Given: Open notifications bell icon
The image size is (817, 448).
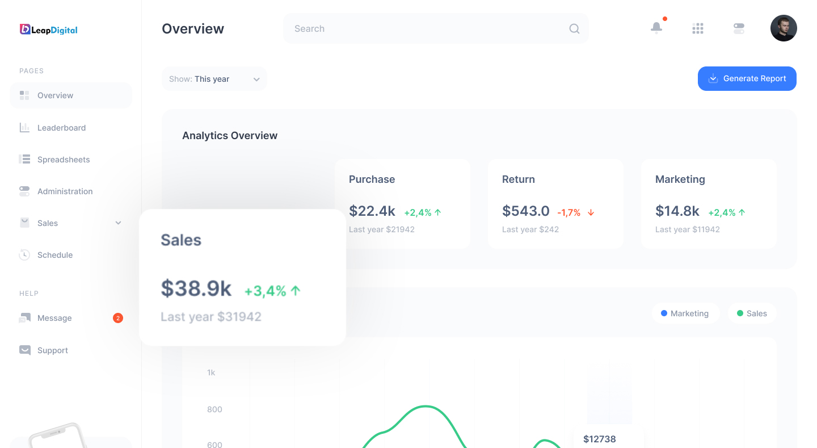Looking at the screenshot, I should (656, 27).
